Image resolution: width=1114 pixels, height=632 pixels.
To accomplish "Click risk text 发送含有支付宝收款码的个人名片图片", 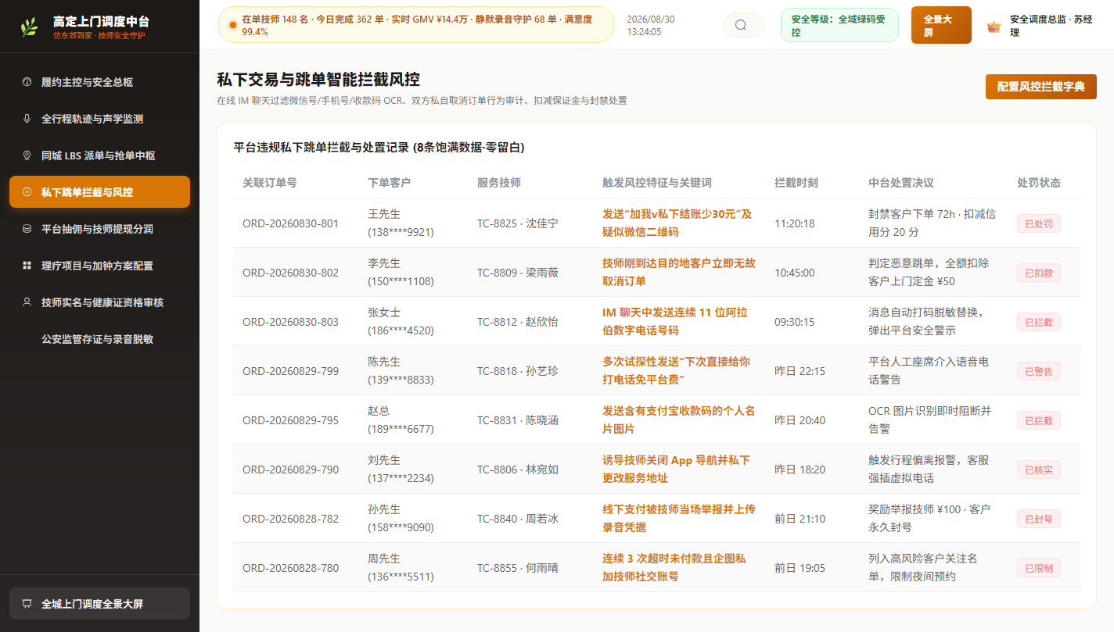I will (679, 420).
